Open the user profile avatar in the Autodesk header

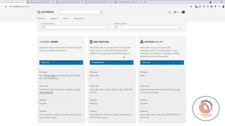[183, 12]
